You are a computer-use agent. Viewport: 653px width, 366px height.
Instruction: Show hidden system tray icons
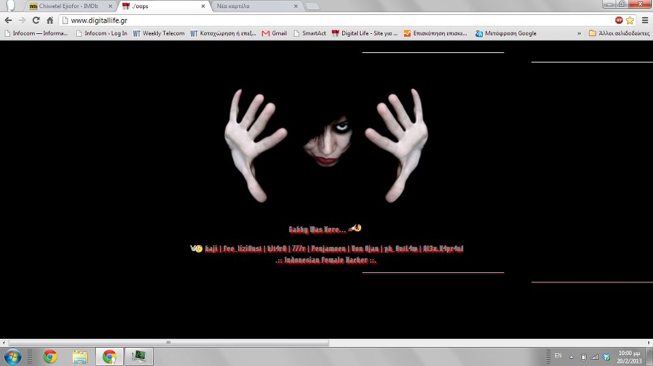571,356
